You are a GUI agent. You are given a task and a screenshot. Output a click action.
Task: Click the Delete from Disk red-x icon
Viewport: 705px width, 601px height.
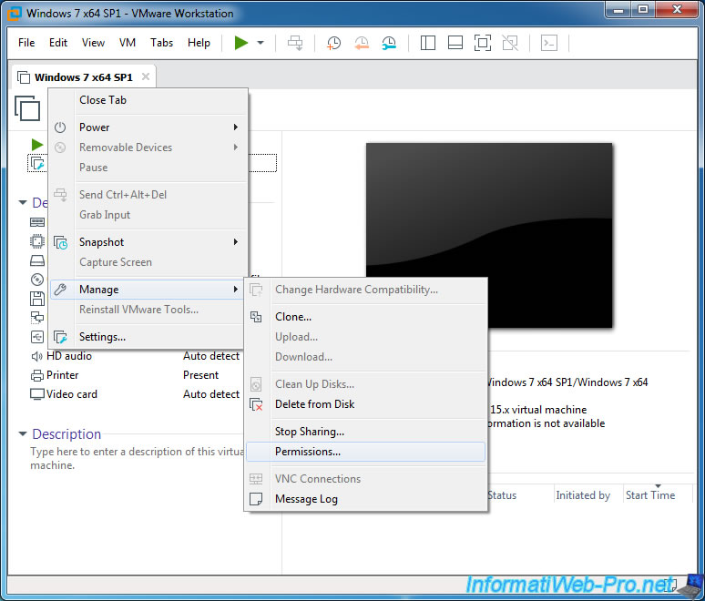click(x=256, y=404)
